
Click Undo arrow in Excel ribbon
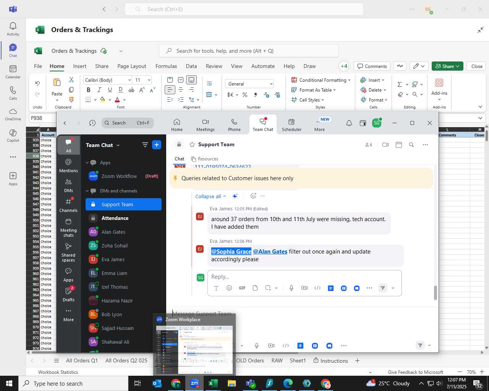click(x=37, y=83)
